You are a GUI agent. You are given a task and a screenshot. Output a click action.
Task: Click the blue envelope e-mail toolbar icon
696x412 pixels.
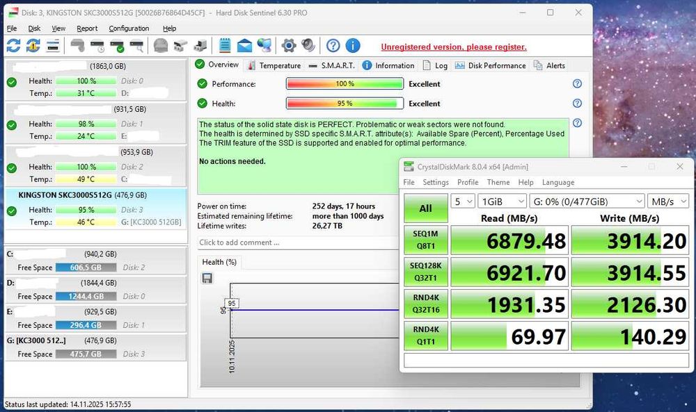tap(244, 46)
